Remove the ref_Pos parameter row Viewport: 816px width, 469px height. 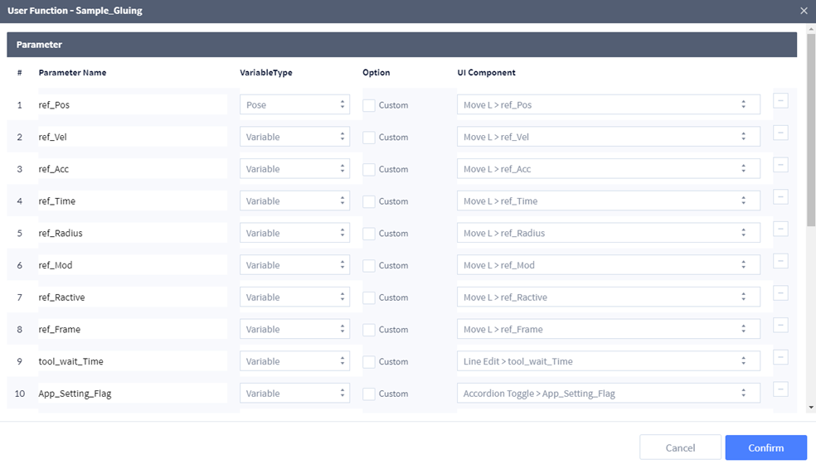pyautogui.click(x=780, y=101)
